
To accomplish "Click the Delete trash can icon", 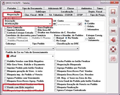I will pyautogui.click(x=113, y=21).
